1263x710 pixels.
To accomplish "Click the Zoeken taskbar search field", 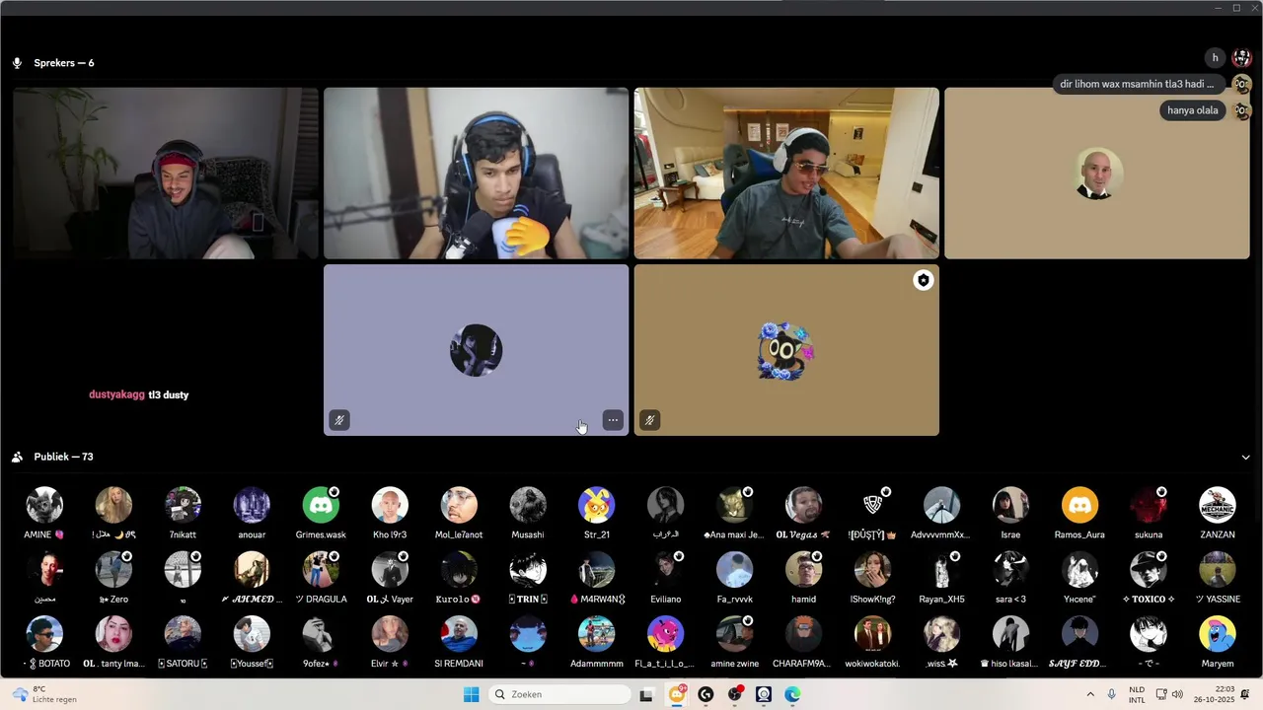I will pyautogui.click(x=561, y=694).
